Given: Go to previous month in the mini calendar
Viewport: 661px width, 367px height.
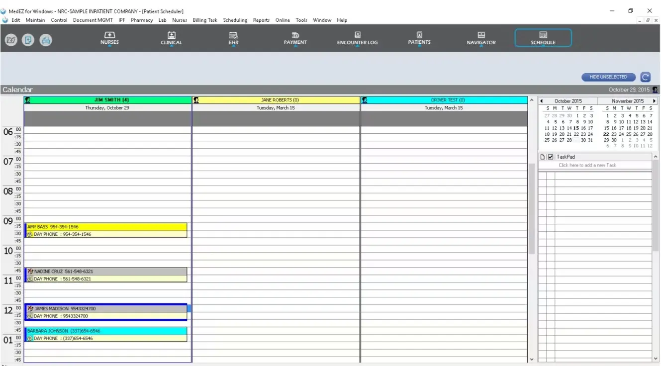Looking at the screenshot, I should pos(541,100).
